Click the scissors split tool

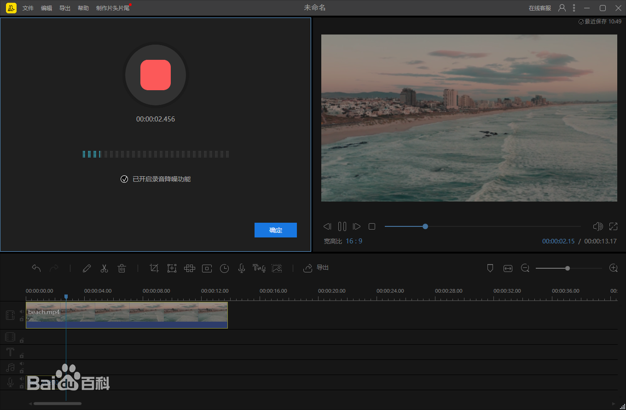104,268
